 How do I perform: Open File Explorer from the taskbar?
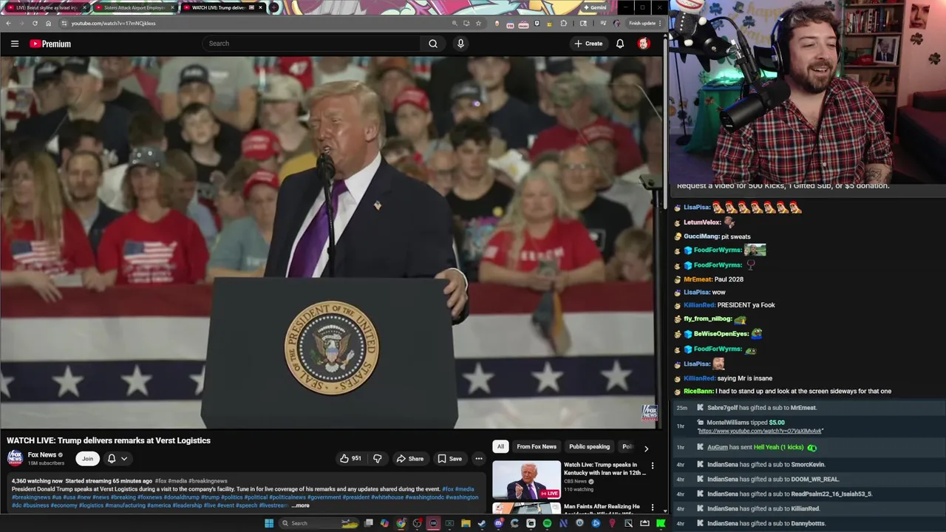pyautogui.click(x=466, y=523)
